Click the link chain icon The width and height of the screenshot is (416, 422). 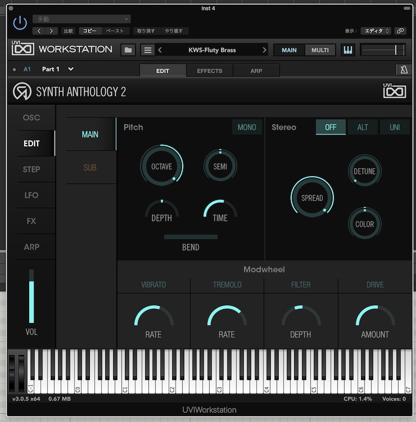(400, 31)
